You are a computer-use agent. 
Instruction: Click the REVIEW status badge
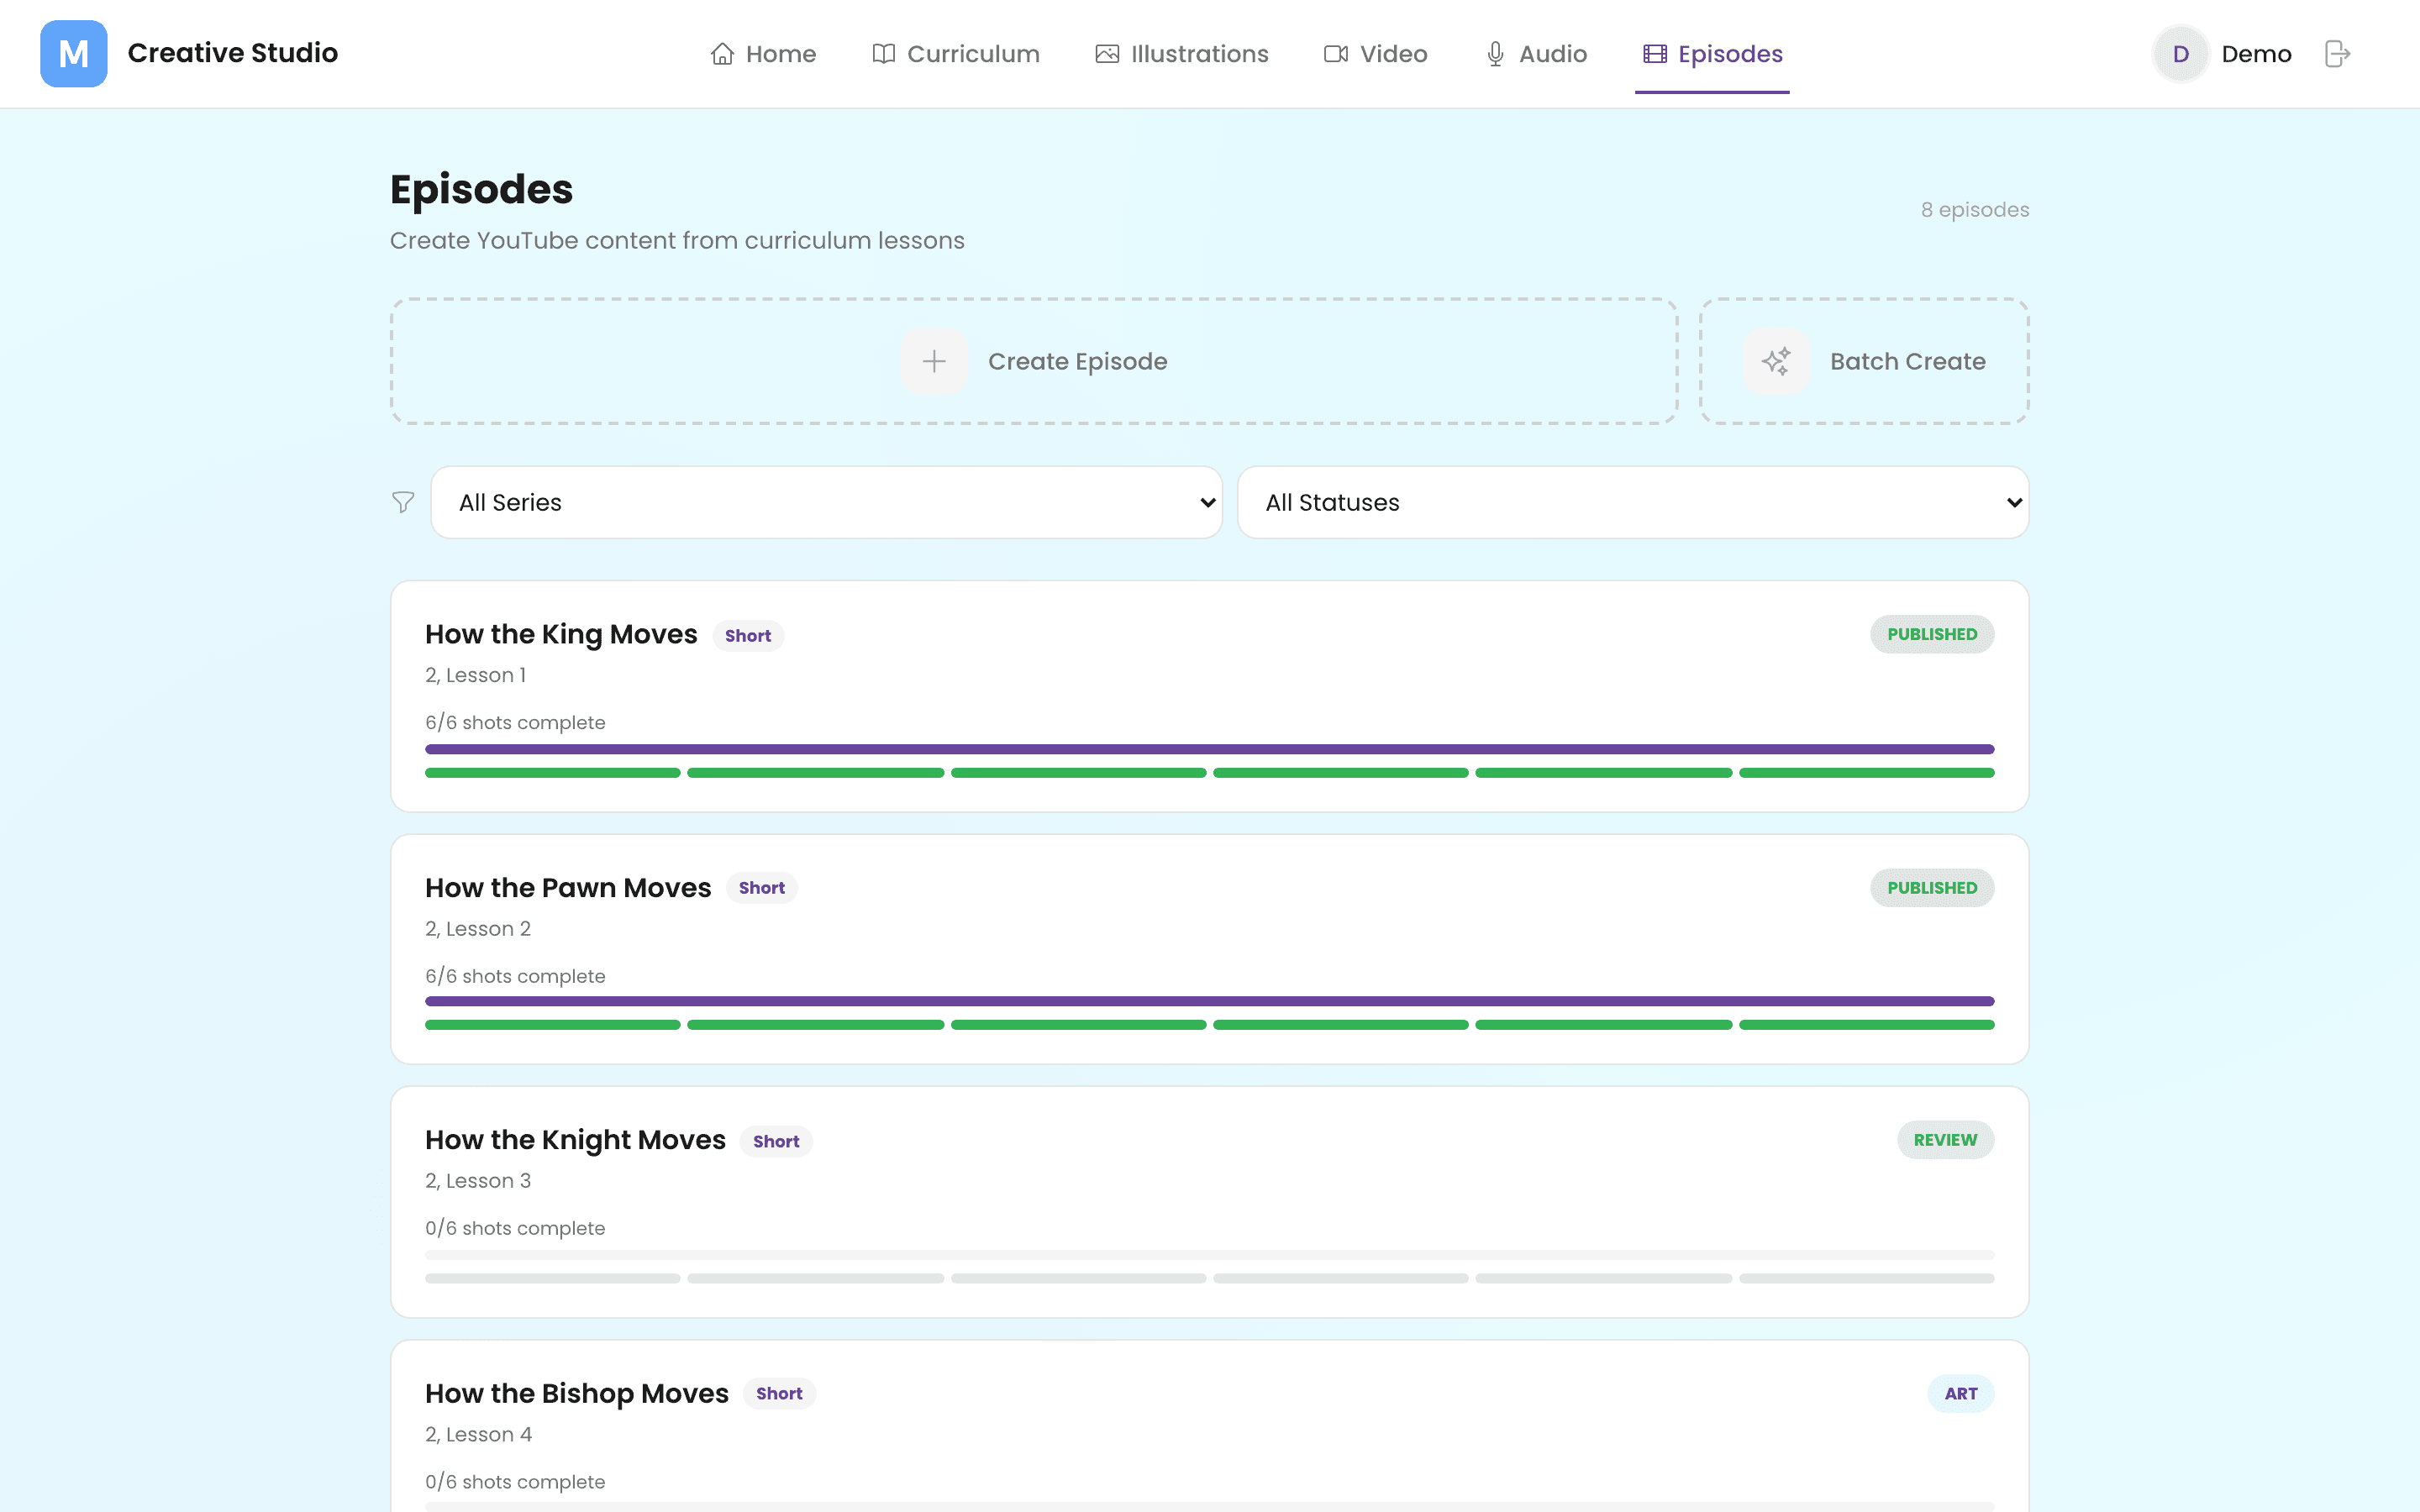click(x=1945, y=1140)
